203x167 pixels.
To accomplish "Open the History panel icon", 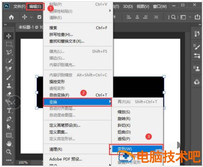I will 197,34.
